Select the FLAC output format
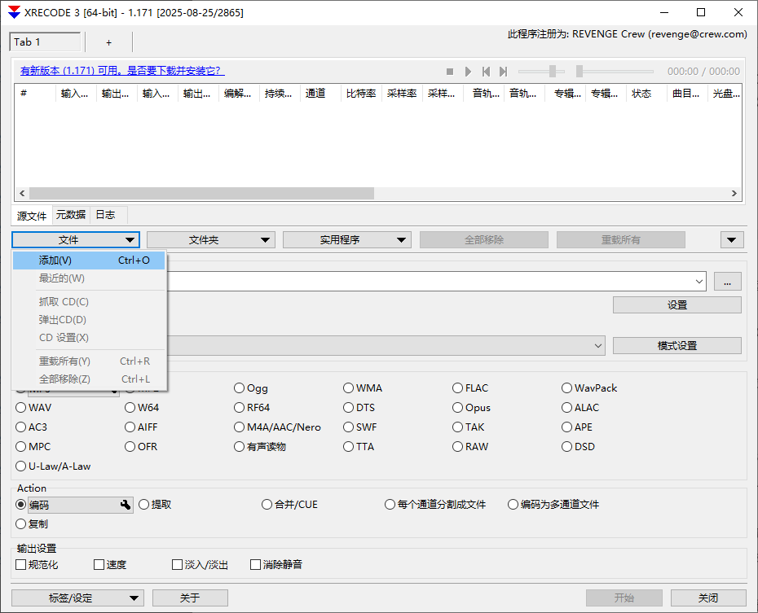 click(458, 388)
